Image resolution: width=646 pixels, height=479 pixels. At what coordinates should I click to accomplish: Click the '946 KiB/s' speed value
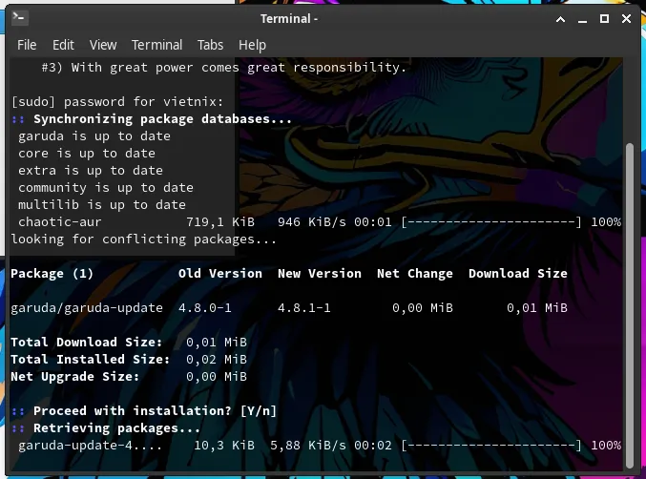point(312,222)
